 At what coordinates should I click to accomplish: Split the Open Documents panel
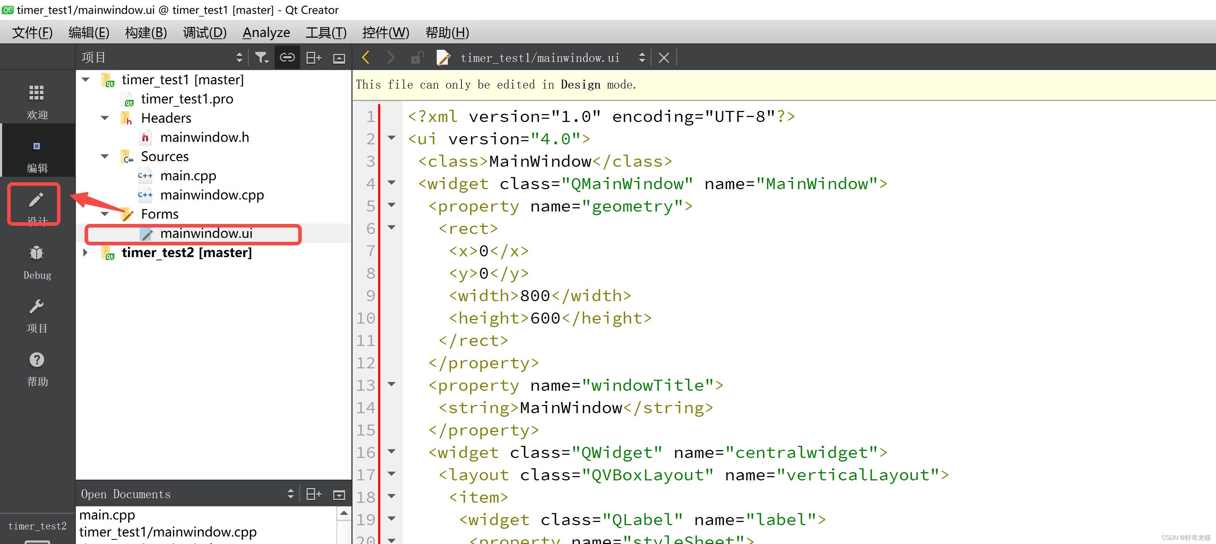click(x=313, y=494)
